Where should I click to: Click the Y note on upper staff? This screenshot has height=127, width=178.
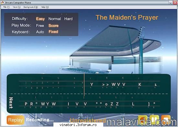pyautogui.click(x=92, y=84)
